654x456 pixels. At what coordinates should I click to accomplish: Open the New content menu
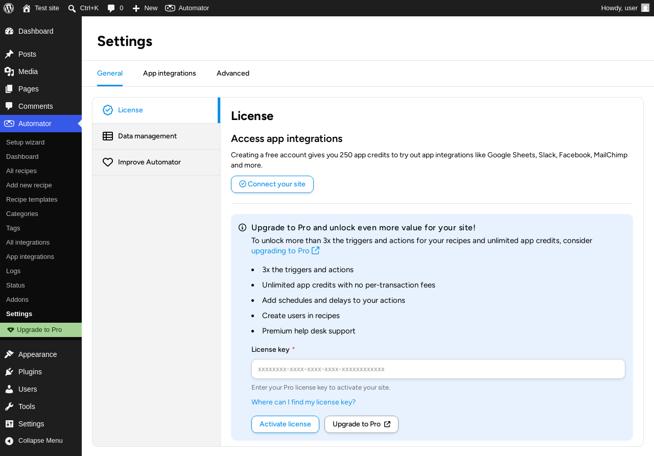(x=145, y=8)
